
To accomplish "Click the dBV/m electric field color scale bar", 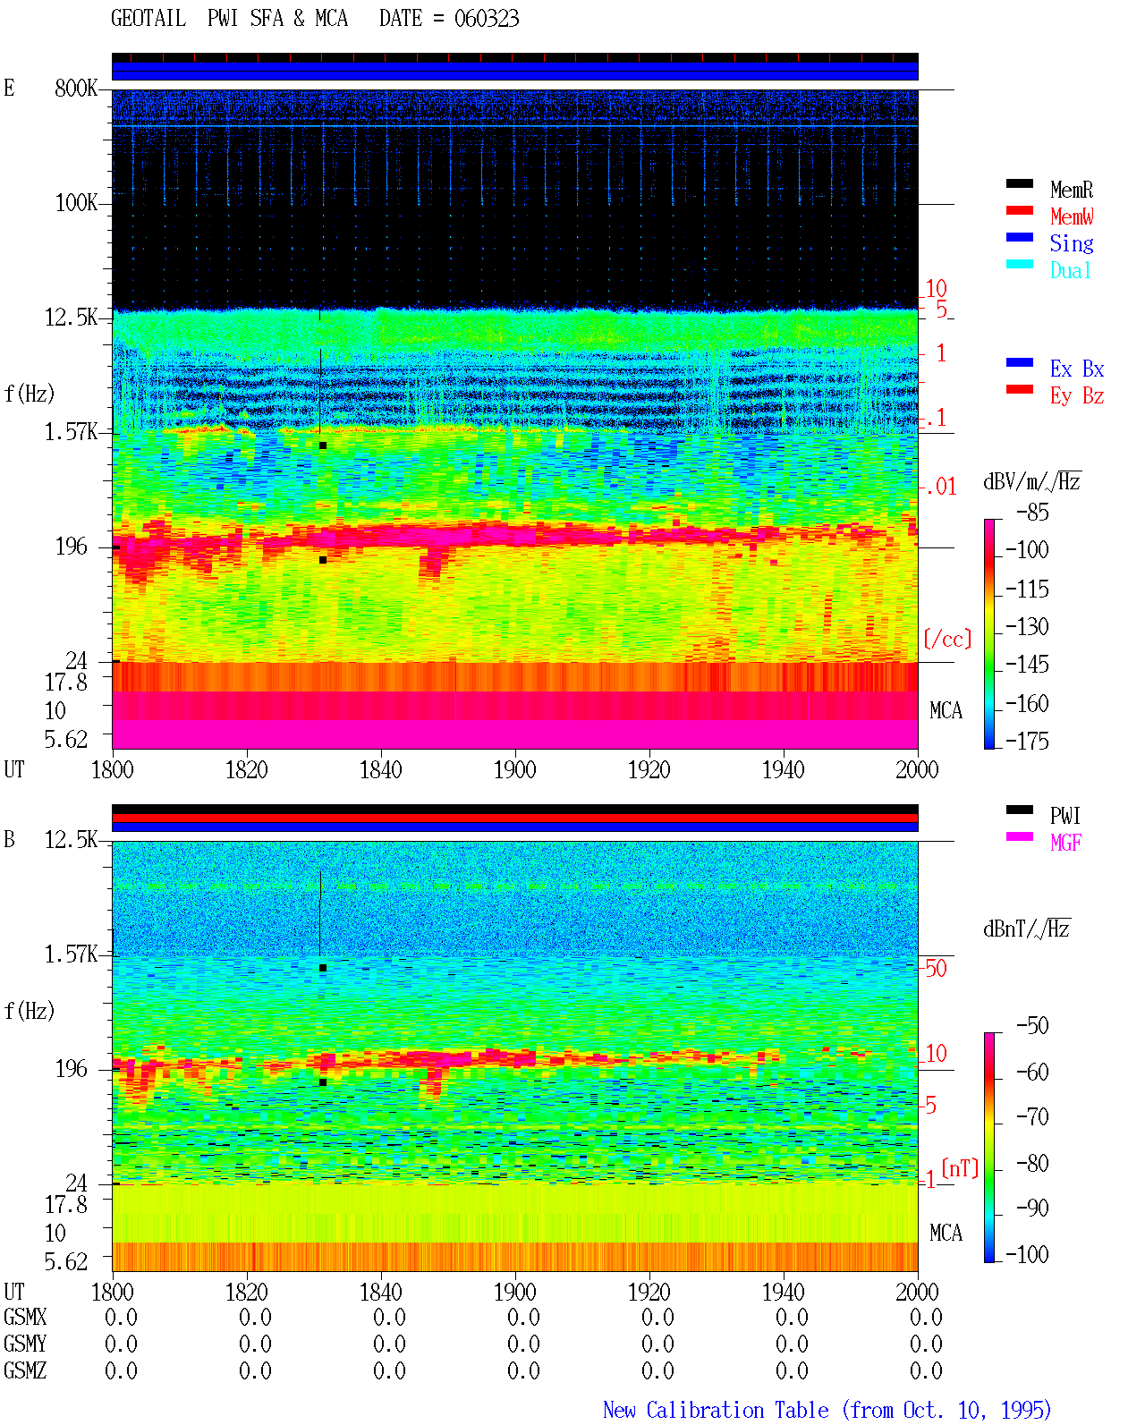I will [989, 633].
